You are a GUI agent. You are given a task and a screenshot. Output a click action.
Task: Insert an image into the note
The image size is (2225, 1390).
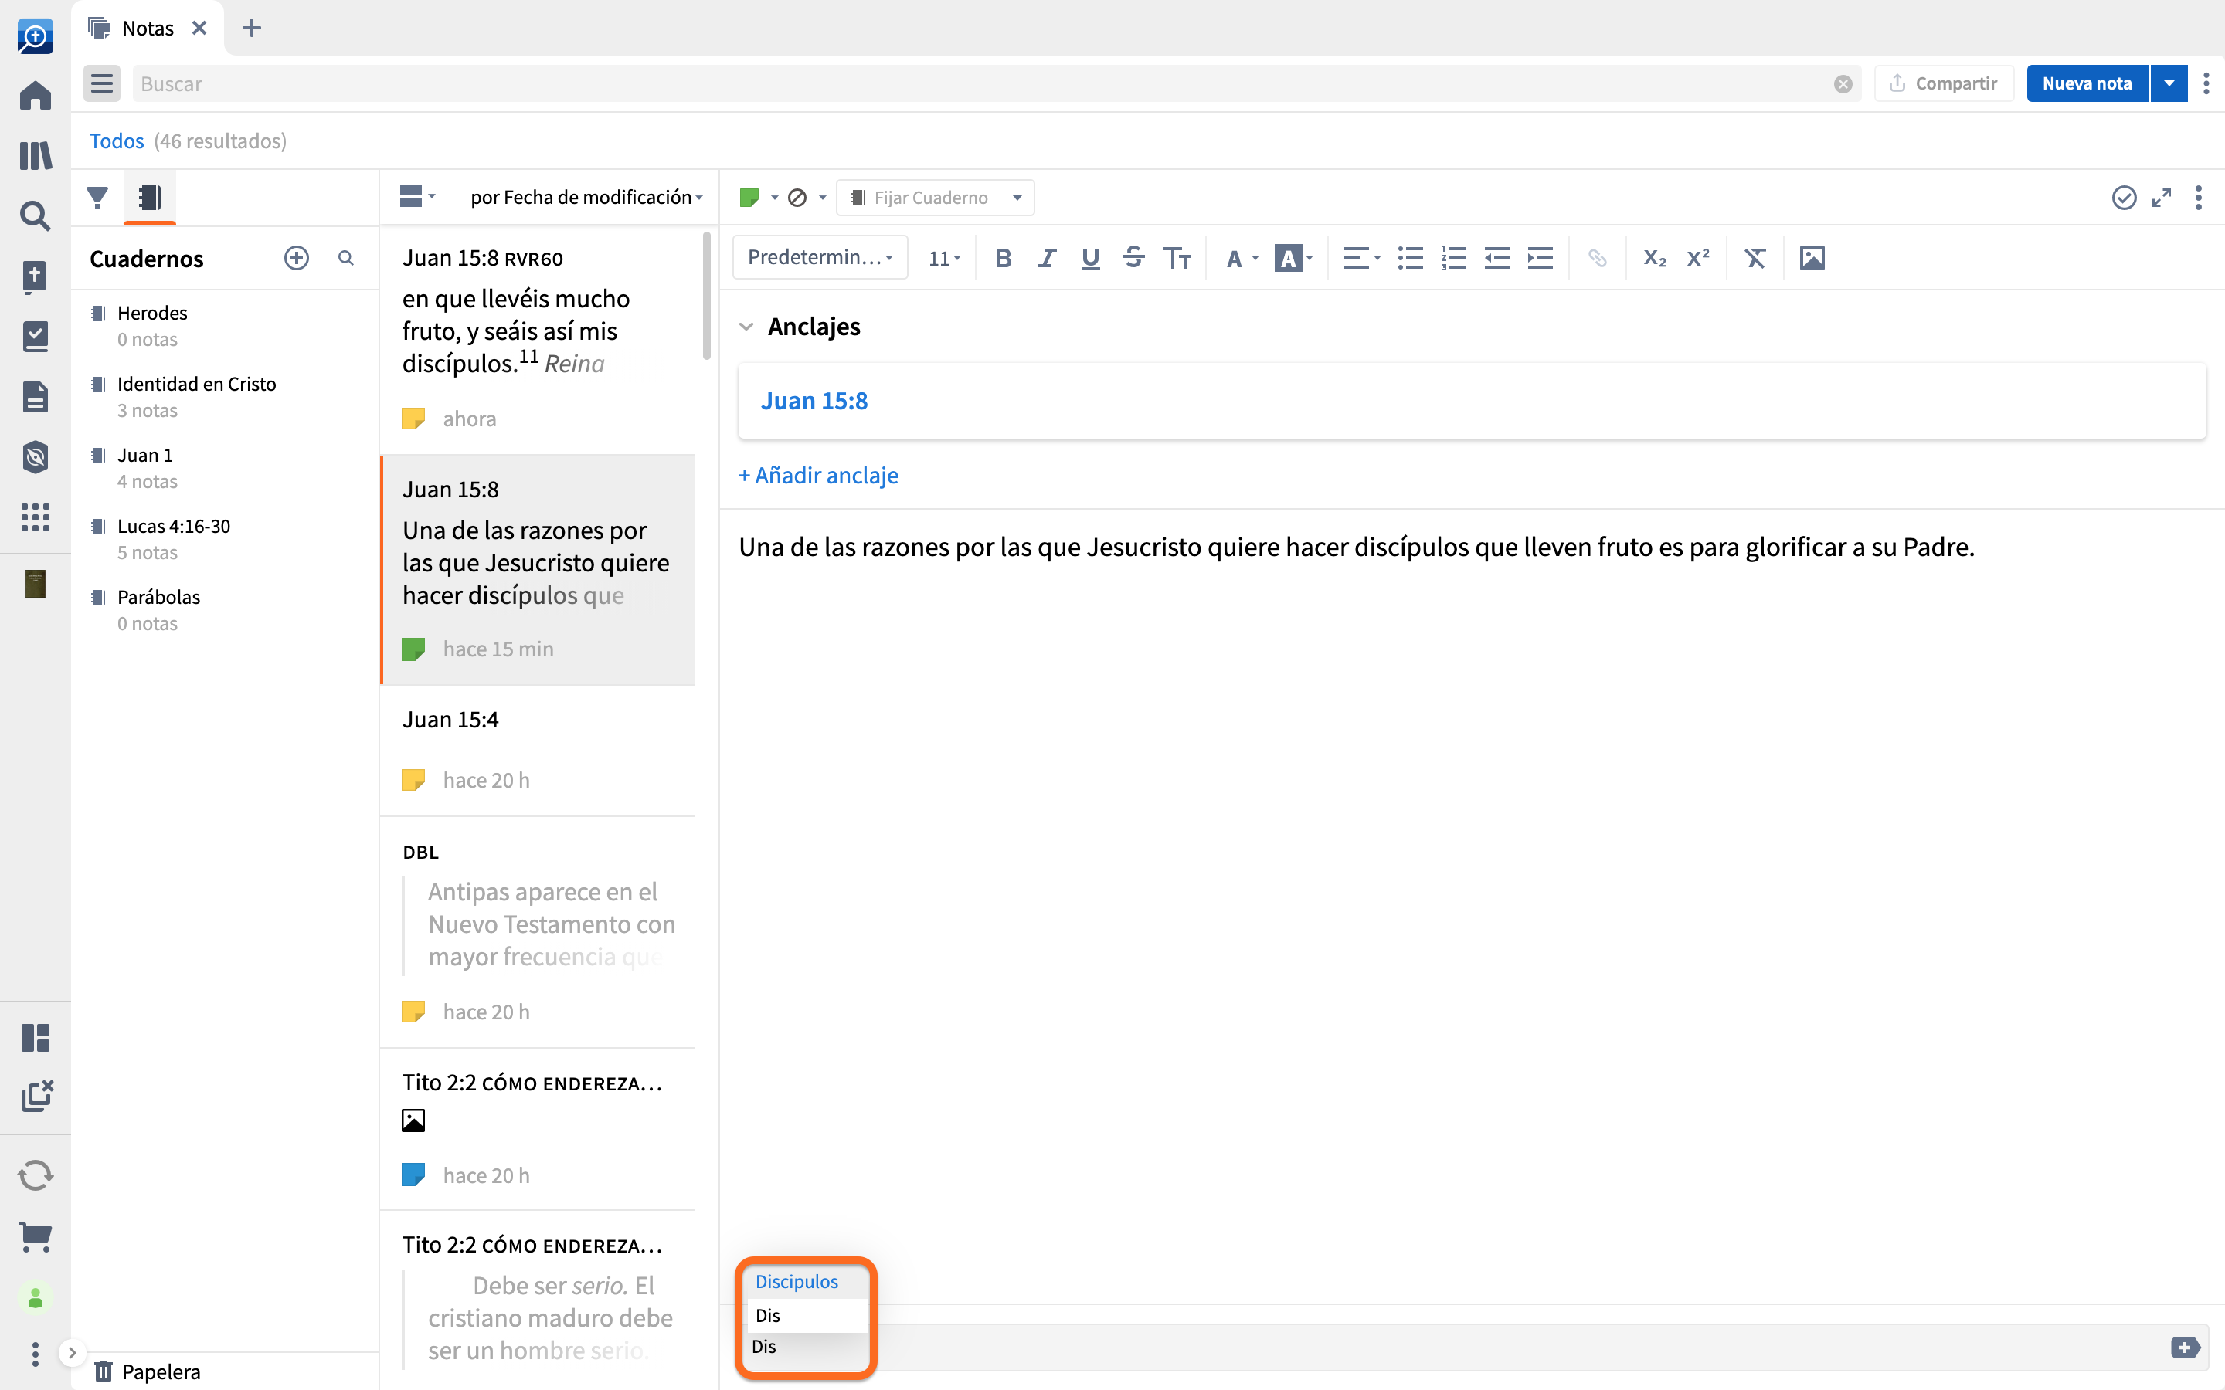tap(1812, 259)
